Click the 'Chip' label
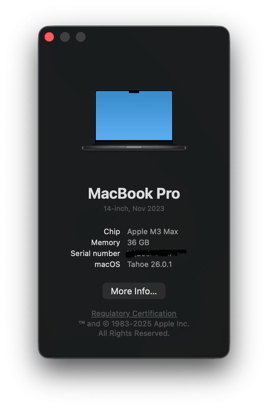This screenshot has height=409, width=268. click(x=112, y=231)
